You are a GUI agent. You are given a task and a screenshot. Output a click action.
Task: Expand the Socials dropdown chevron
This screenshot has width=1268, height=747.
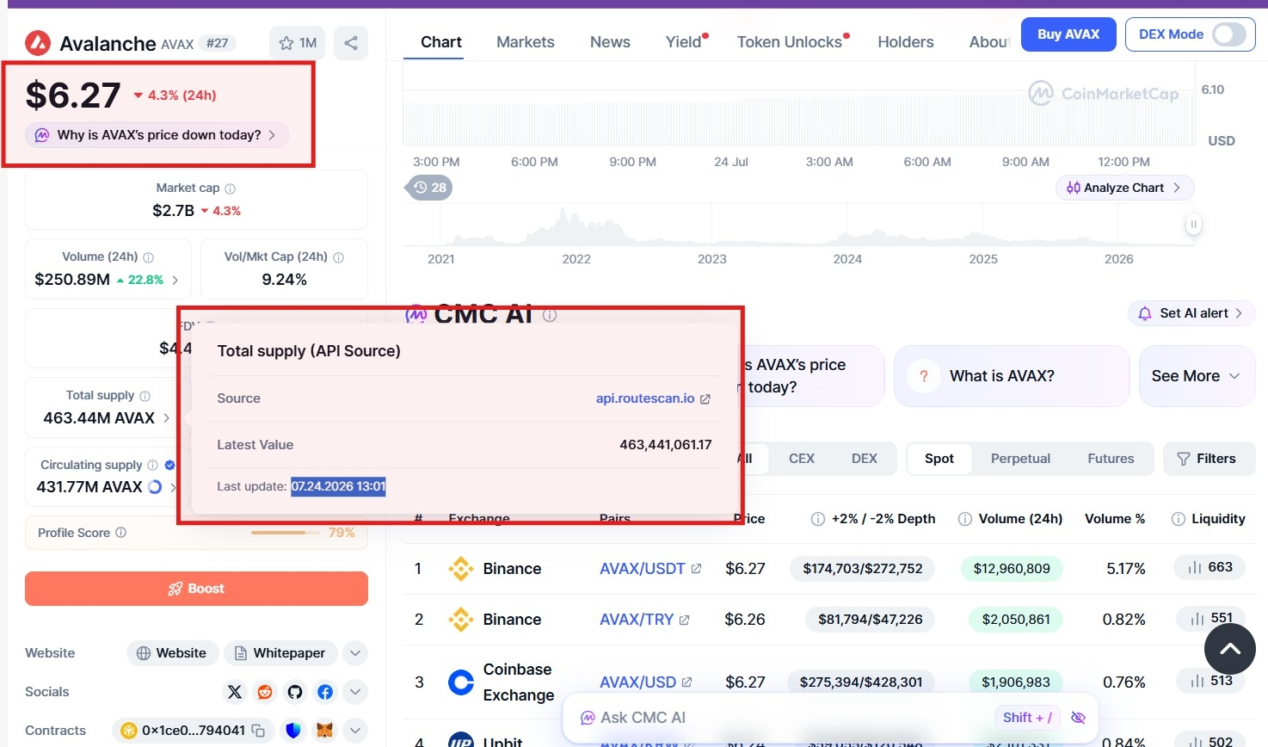tap(355, 692)
